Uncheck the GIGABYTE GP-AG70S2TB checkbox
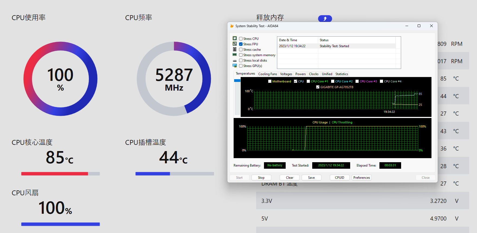This screenshot has width=477, height=233. (x=318, y=87)
